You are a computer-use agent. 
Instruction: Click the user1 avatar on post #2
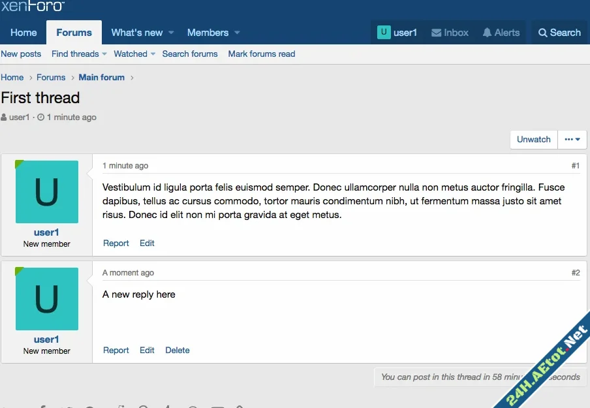pyautogui.click(x=47, y=299)
